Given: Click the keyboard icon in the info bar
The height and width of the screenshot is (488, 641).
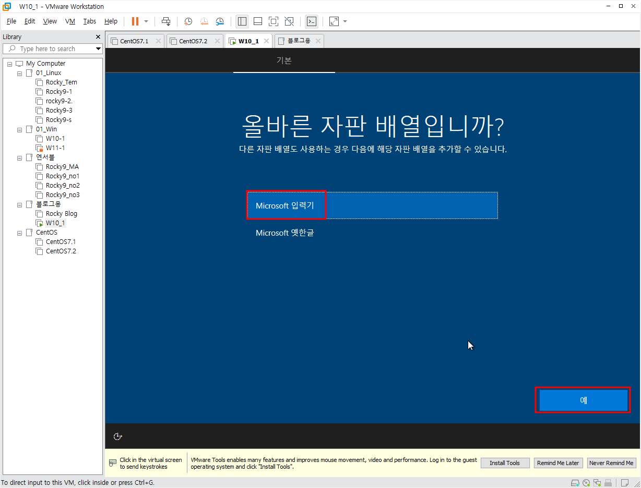Looking at the screenshot, I should point(113,463).
